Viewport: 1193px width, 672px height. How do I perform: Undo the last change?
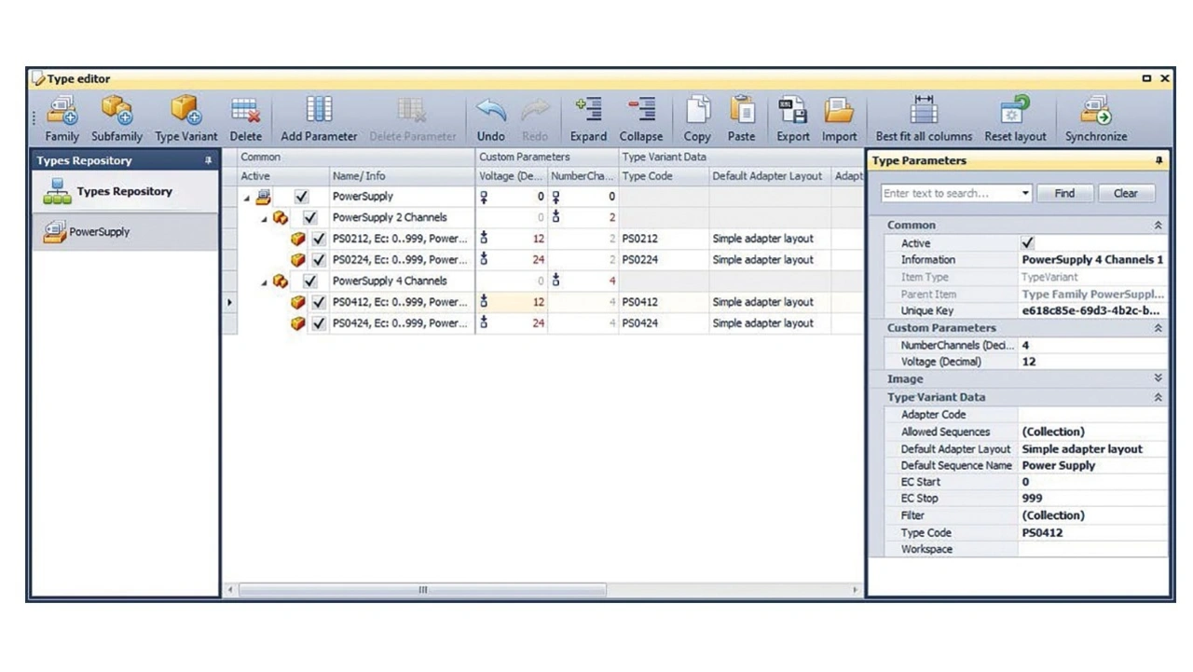coord(491,112)
